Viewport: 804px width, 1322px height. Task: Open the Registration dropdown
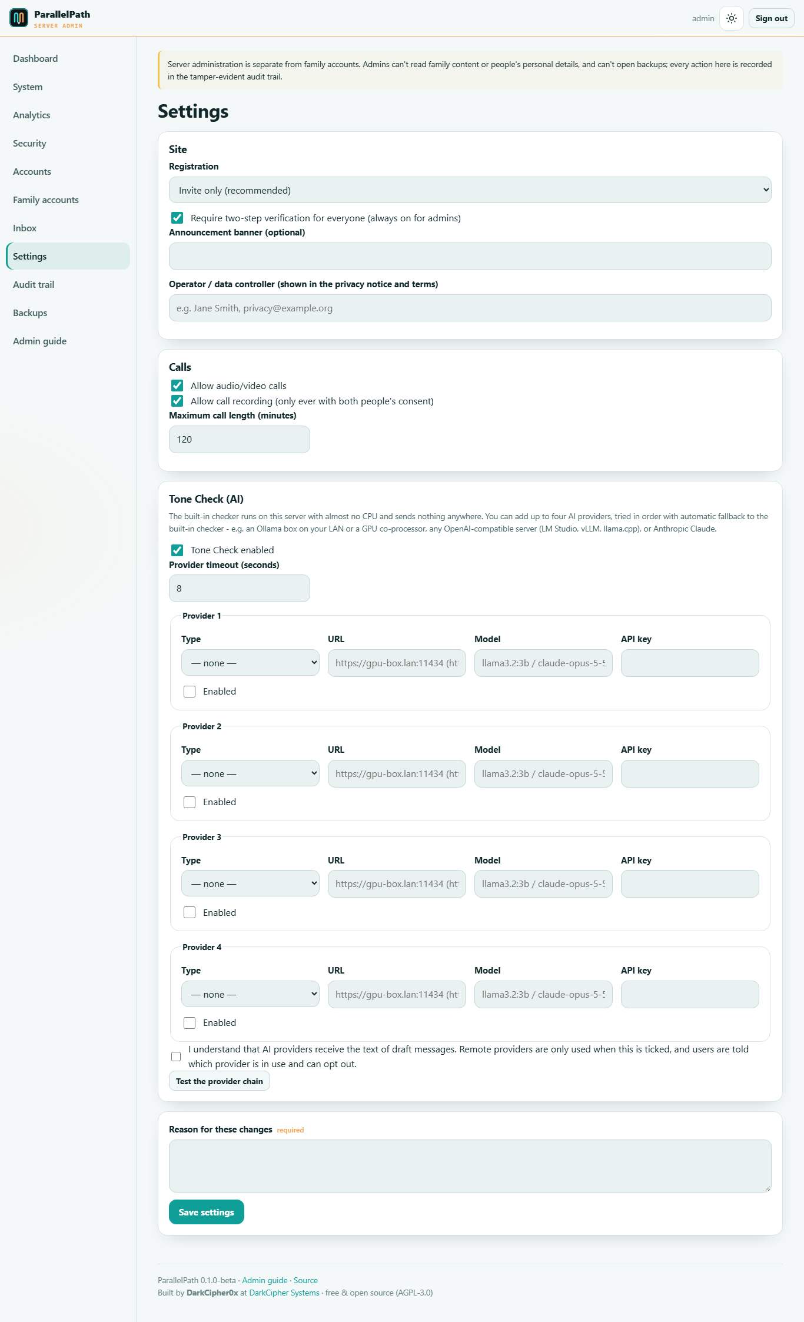pyautogui.click(x=470, y=190)
